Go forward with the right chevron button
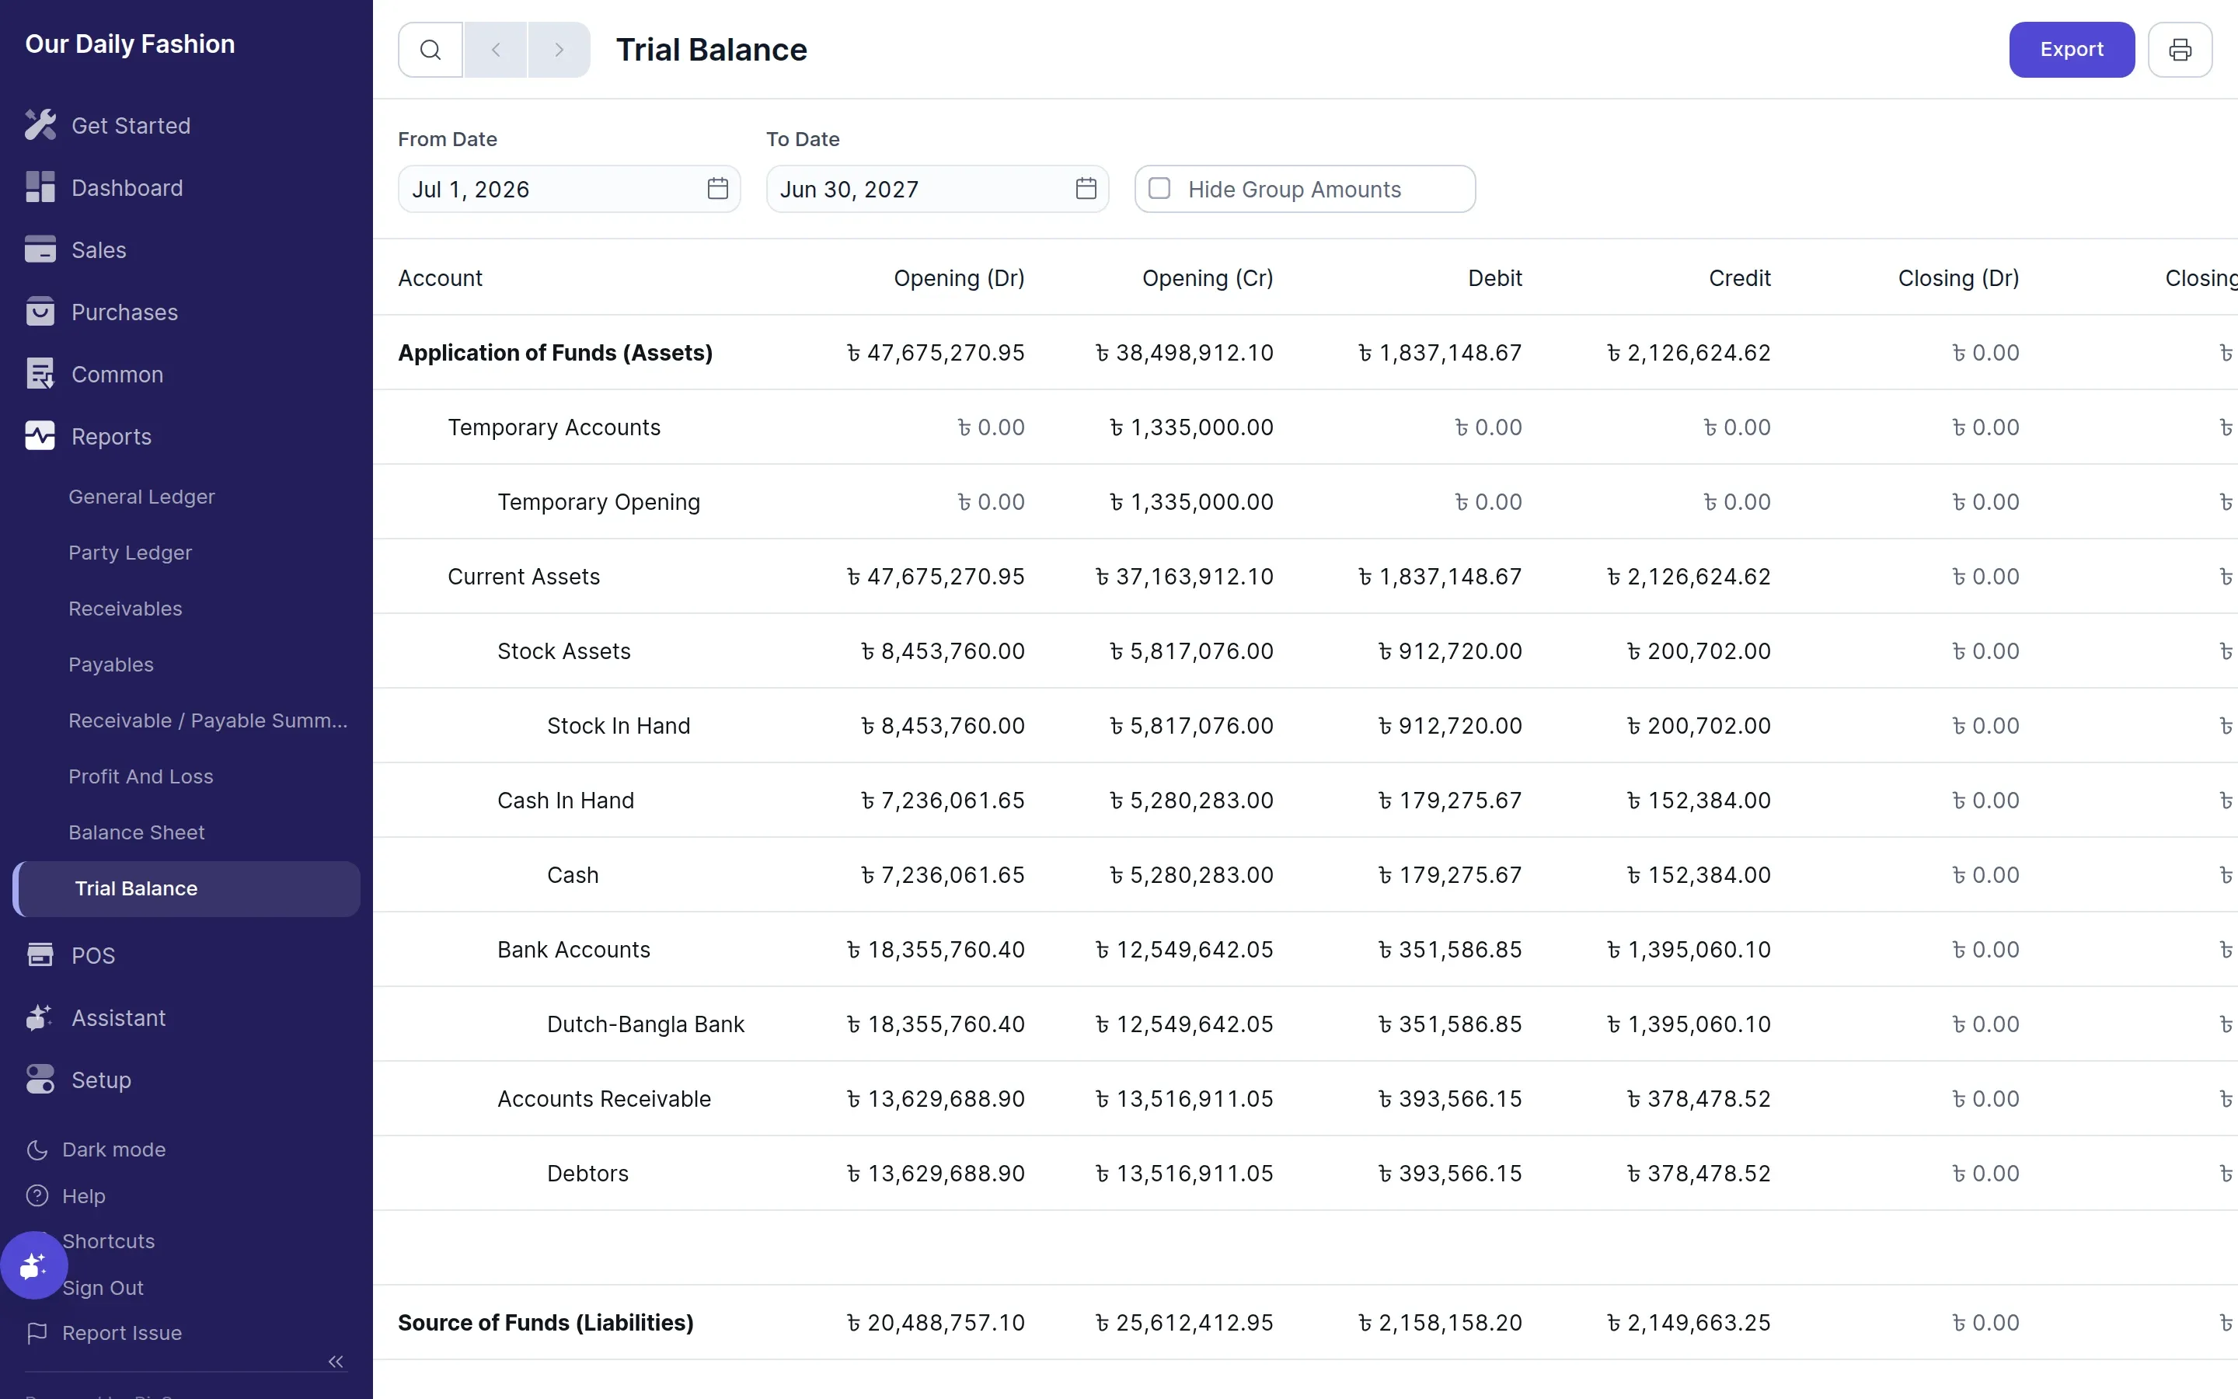Screen dimensions: 2238x1399 click(x=559, y=50)
